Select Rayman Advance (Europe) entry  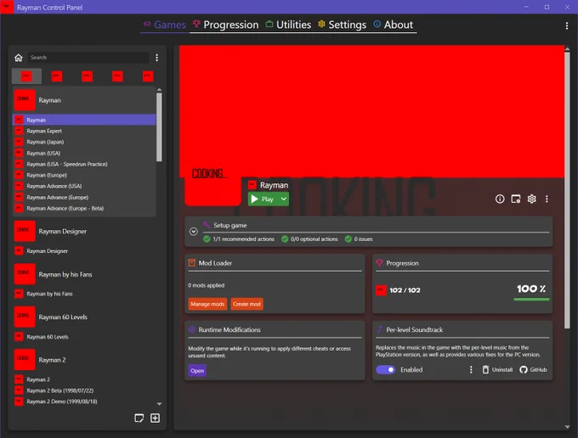pyautogui.click(x=84, y=197)
